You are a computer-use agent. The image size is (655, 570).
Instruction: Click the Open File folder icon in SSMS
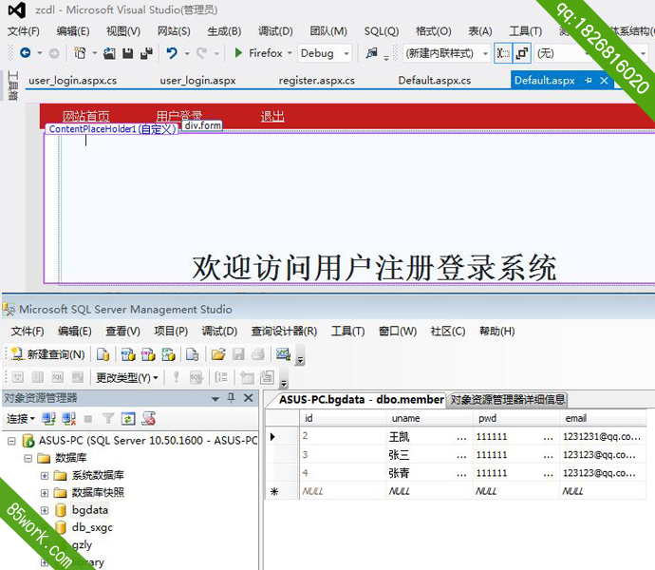[218, 354]
